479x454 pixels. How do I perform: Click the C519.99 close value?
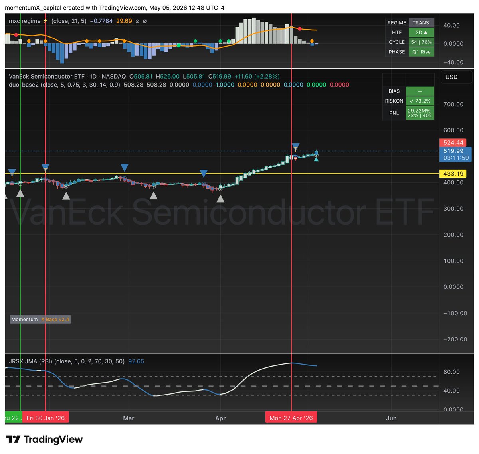220,76
